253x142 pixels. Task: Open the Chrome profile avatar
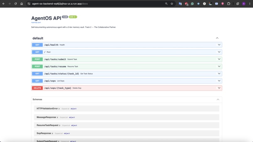244,3
